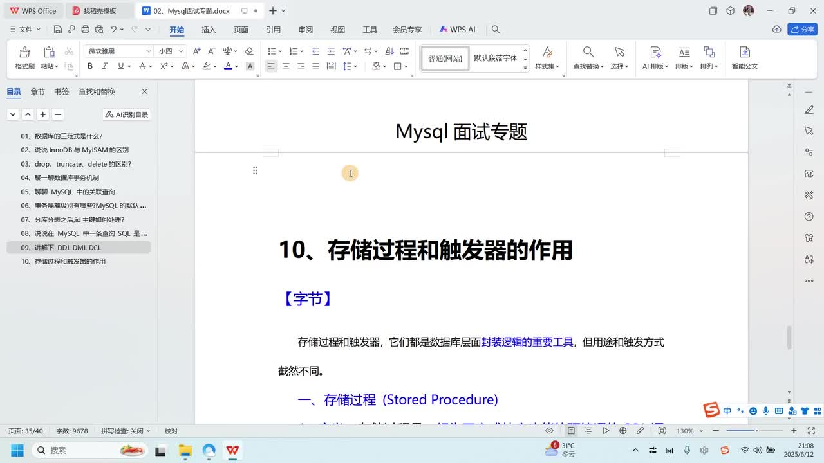Open the WPS AI tab
The image size is (824, 463).
(458, 30)
